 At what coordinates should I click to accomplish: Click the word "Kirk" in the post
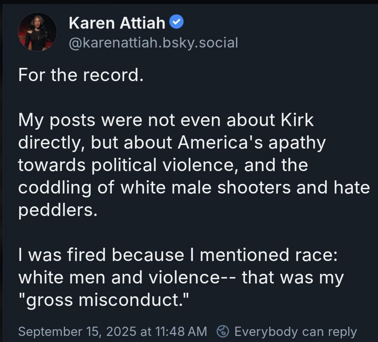point(297,120)
